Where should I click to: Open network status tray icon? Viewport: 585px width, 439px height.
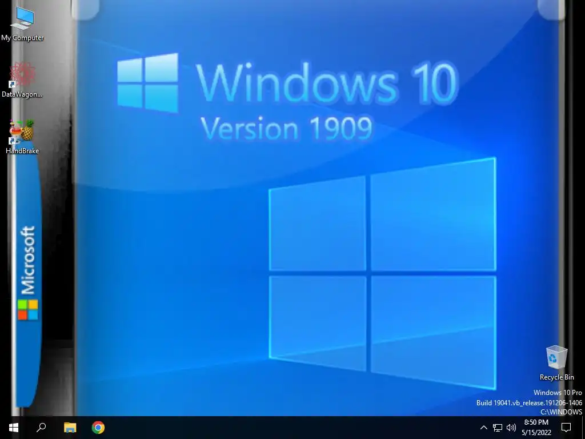[x=498, y=428]
